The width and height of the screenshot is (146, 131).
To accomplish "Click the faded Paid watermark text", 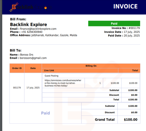I will [x=46, y=113].
